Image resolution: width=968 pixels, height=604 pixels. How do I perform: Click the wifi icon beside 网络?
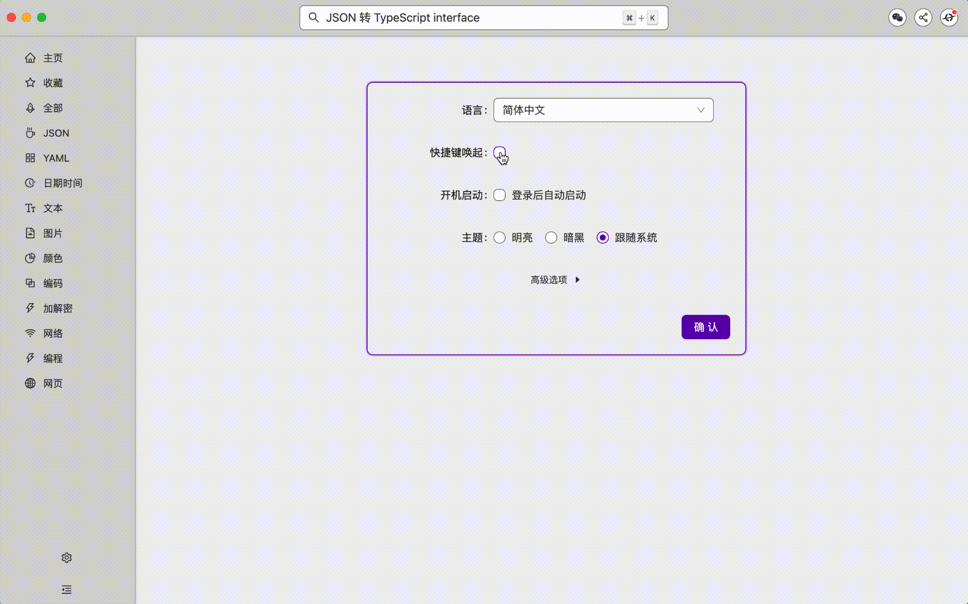pyautogui.click(x=30, y=333)
